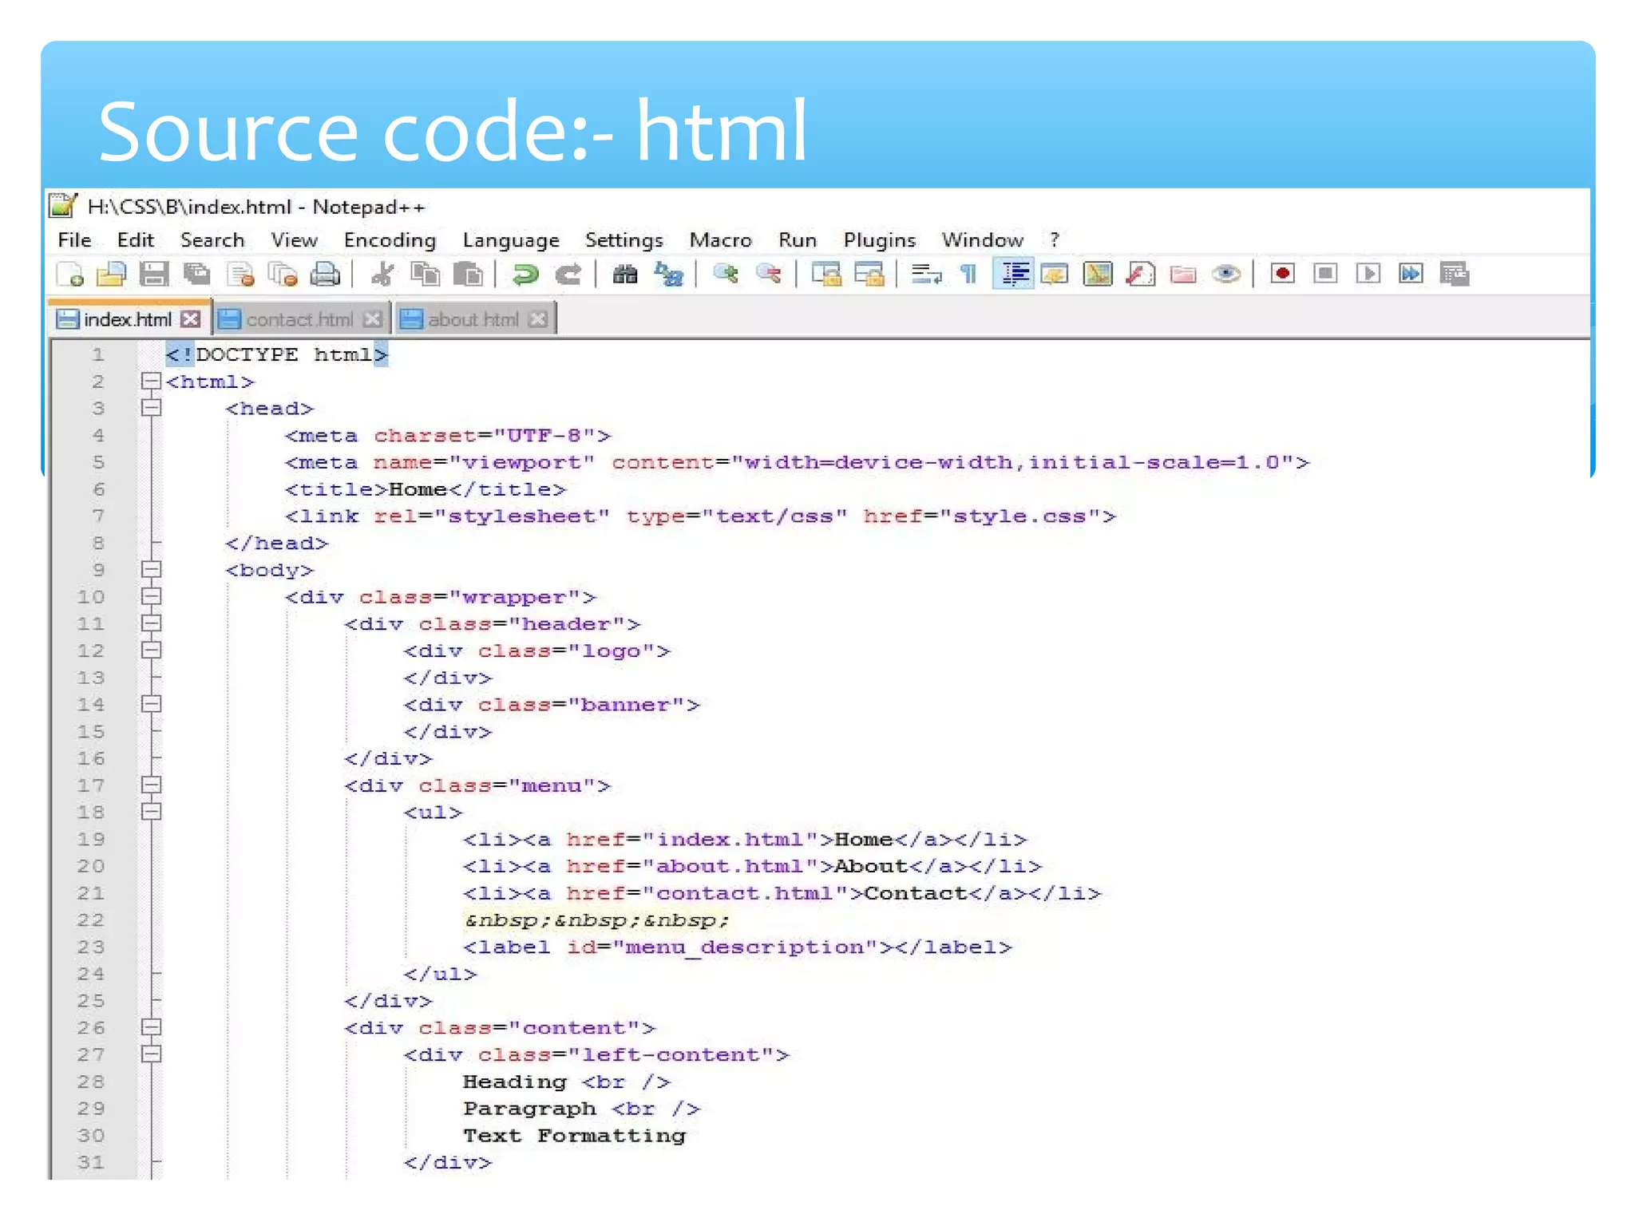Collapse the left-content div fold marker
The width and height of the screenshot is (1635, 1226).
point(151,1054)
